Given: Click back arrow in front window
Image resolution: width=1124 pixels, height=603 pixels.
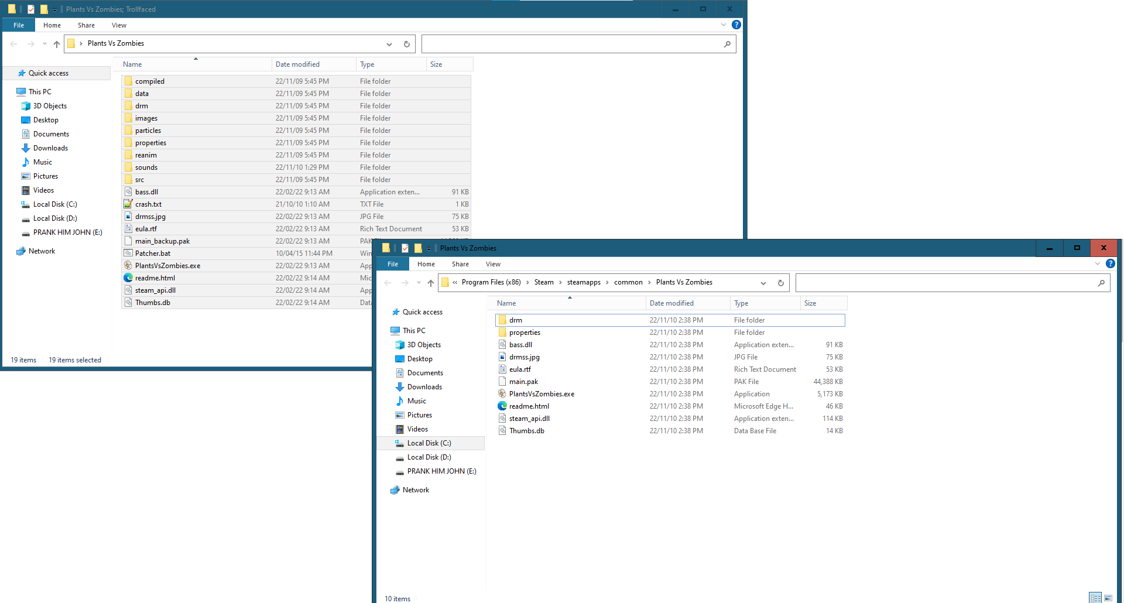Looking at the screenshot, I should [x=388, y=283].
